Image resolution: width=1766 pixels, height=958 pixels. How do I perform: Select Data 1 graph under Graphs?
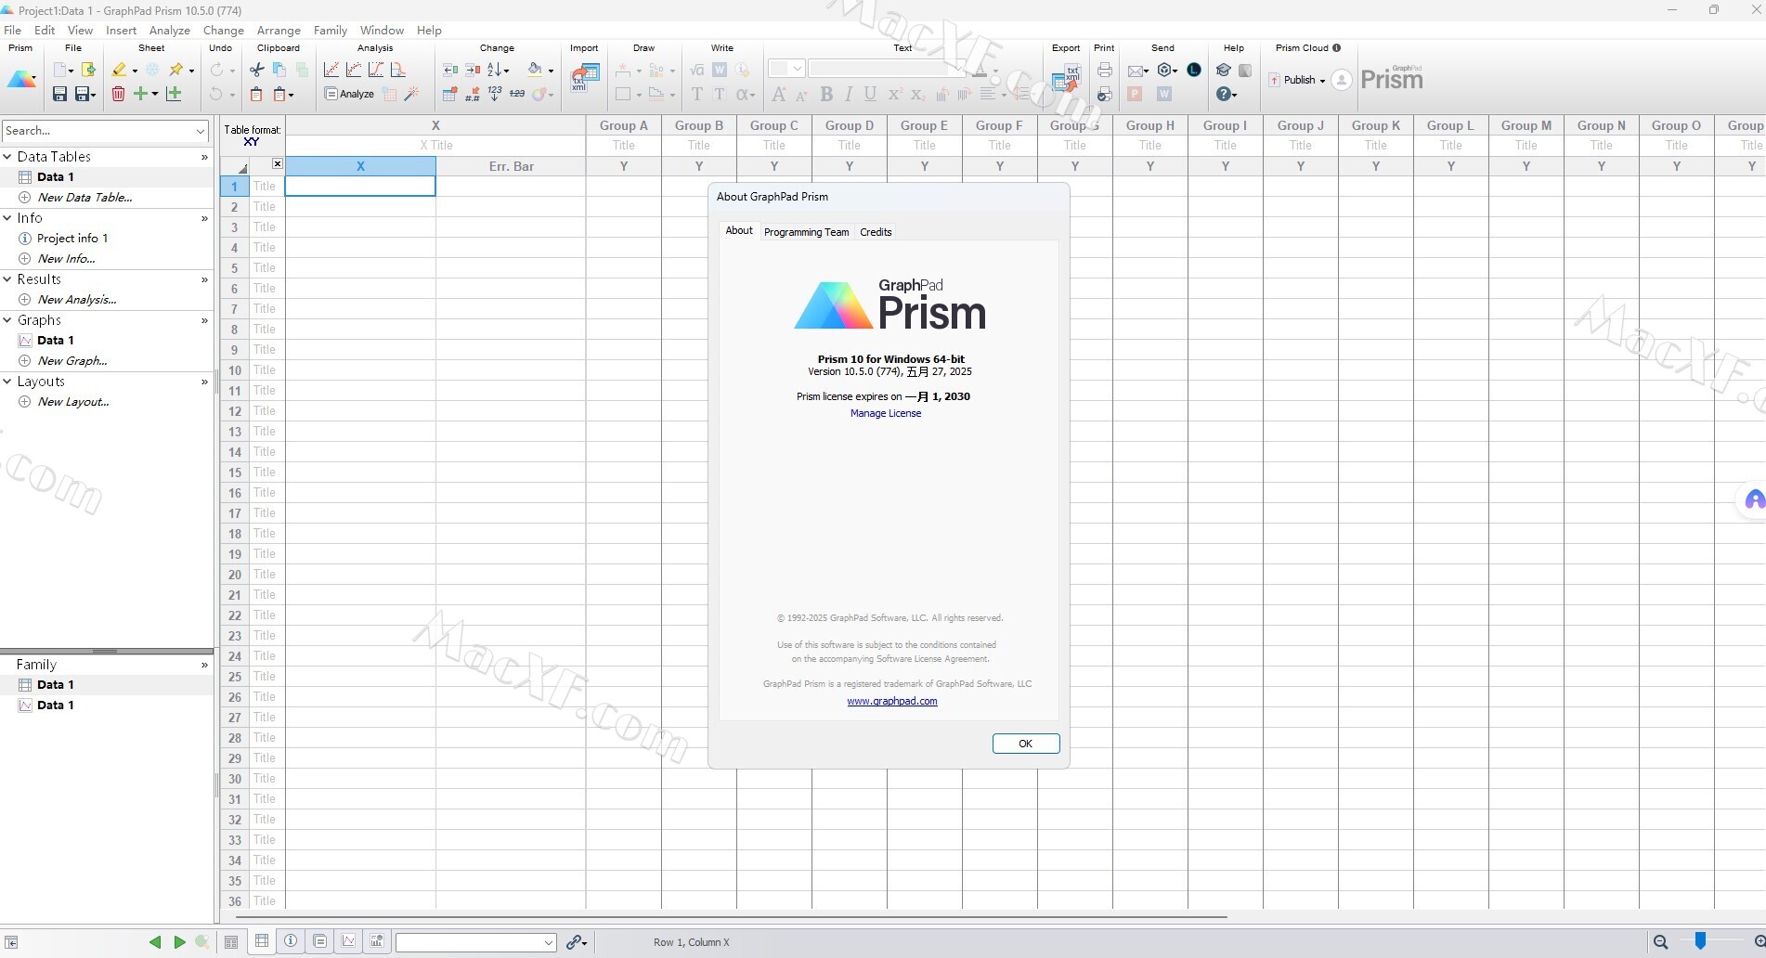click(x=55, y=341)
